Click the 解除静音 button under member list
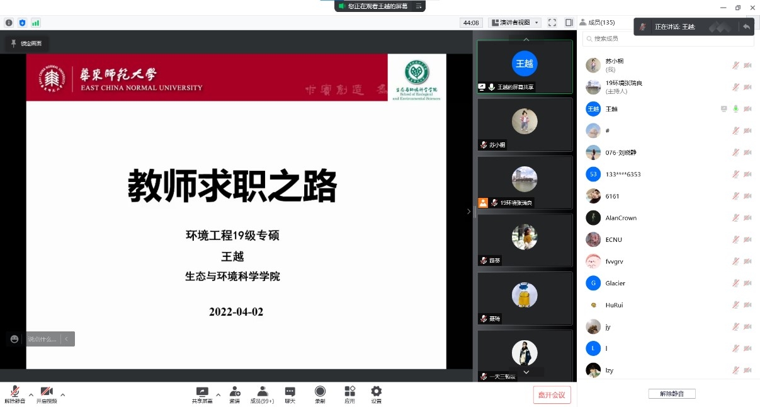 click(671, 394)
